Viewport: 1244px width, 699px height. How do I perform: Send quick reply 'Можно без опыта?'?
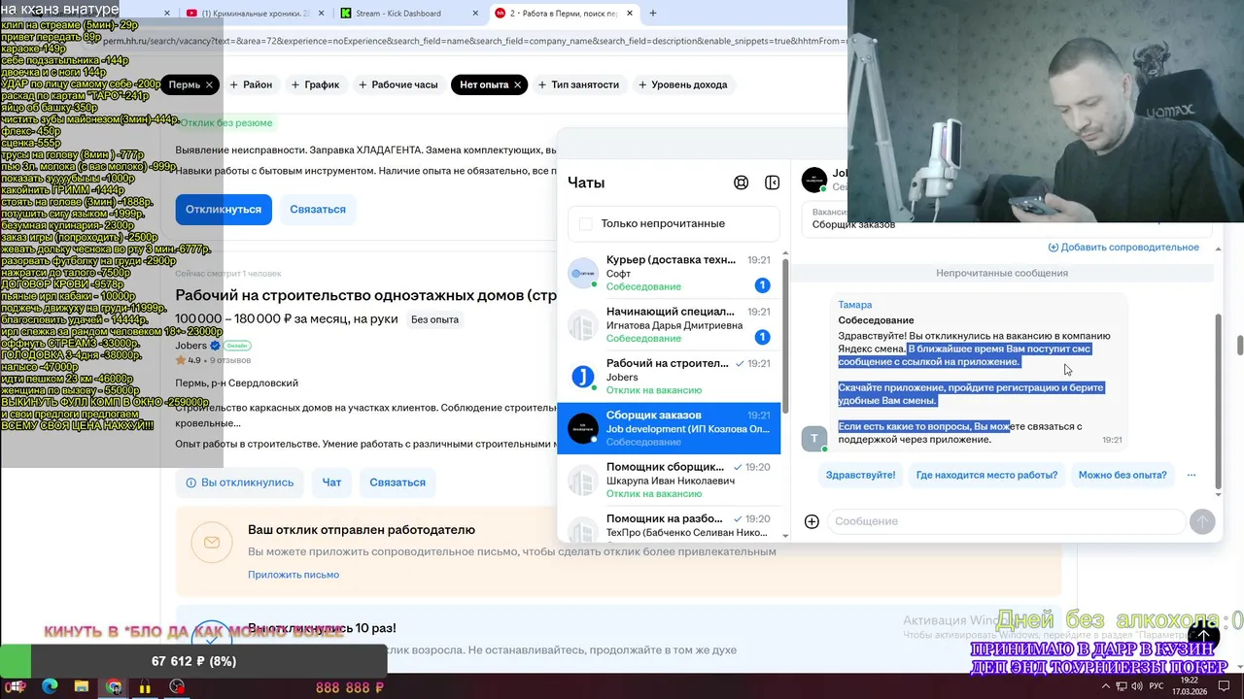coord(1123,475)
